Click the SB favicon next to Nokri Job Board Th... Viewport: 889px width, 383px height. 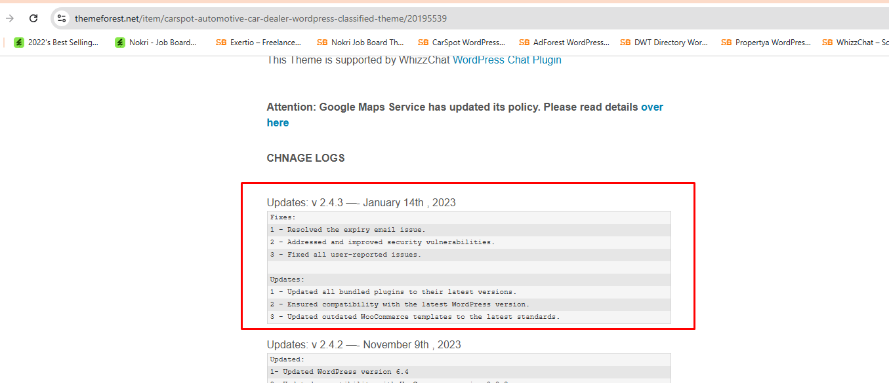coord(322,43)
